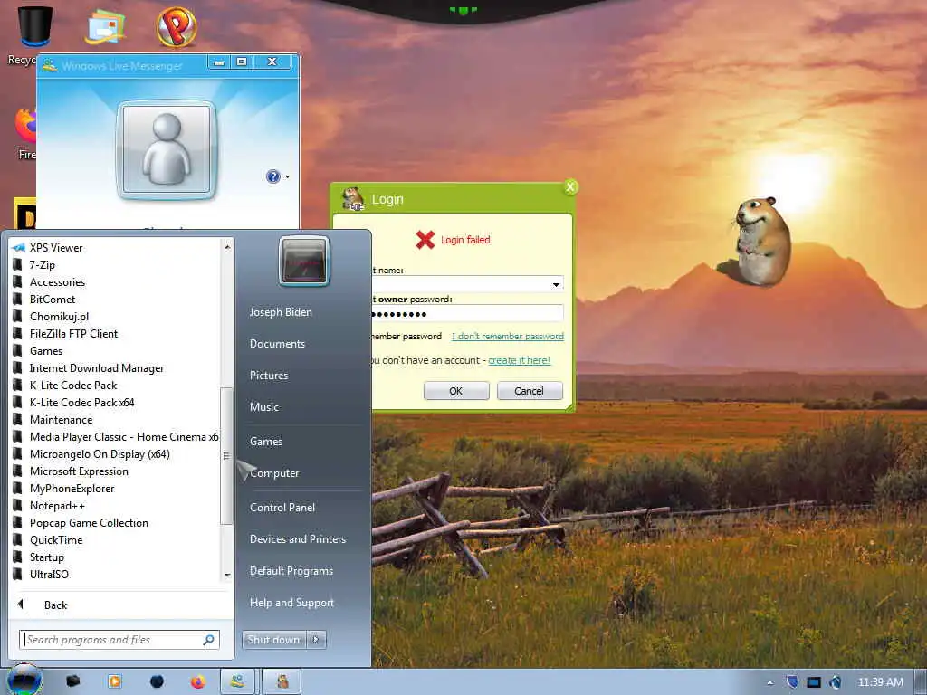
Task: Open Computer from Start menu
Action: click(274, 472)
